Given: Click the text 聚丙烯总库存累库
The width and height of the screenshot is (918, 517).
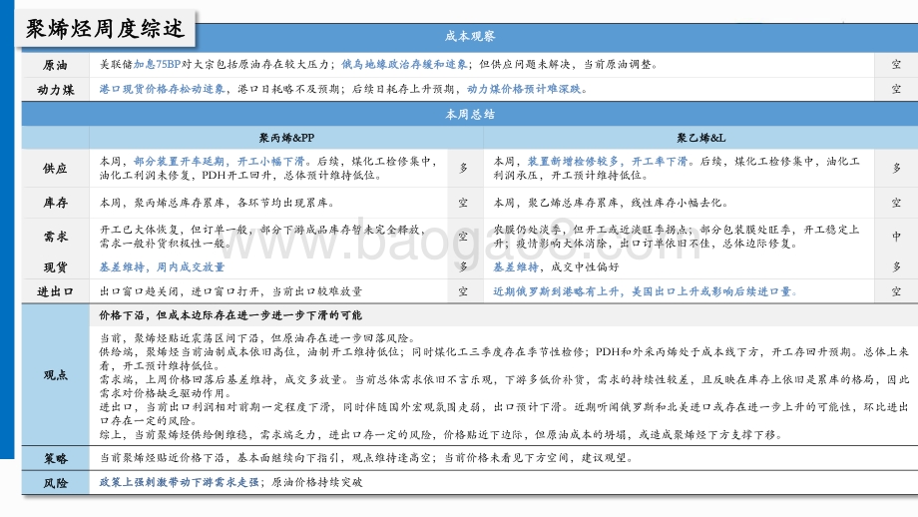Looking at the screenshot, I should (180, 204).
